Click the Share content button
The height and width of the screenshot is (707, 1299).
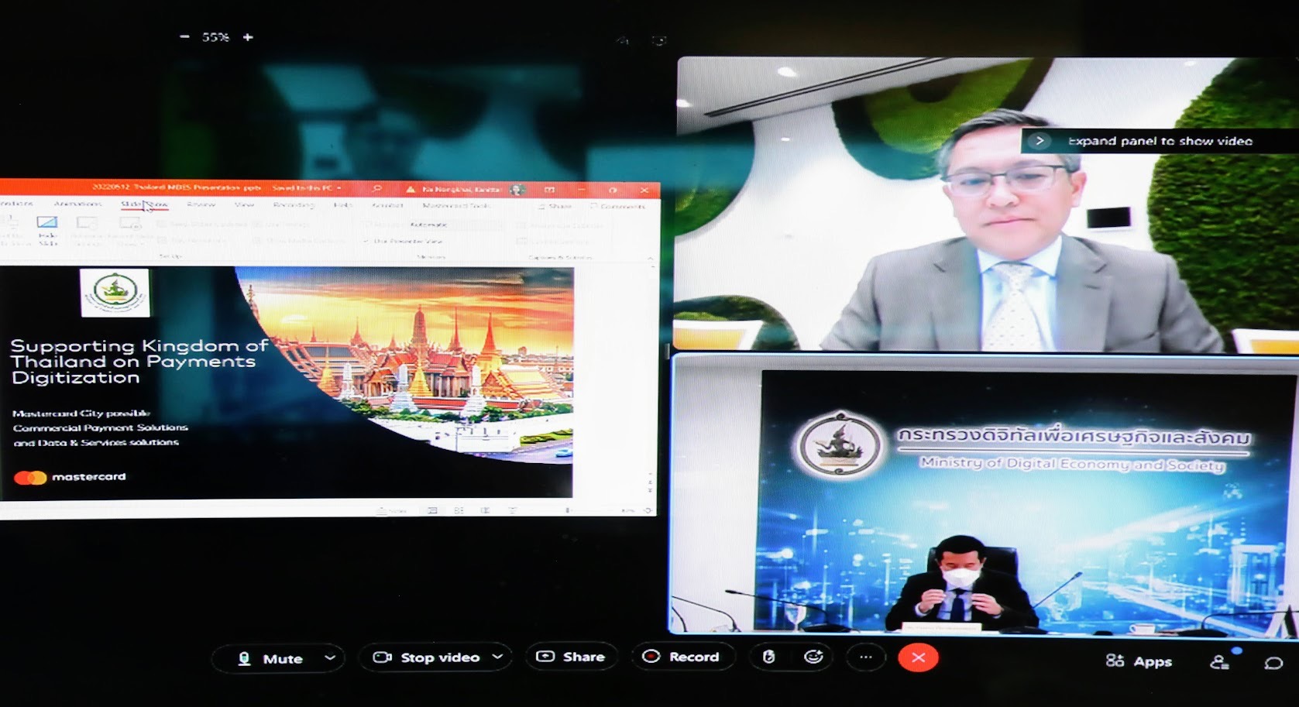(572, 657)
